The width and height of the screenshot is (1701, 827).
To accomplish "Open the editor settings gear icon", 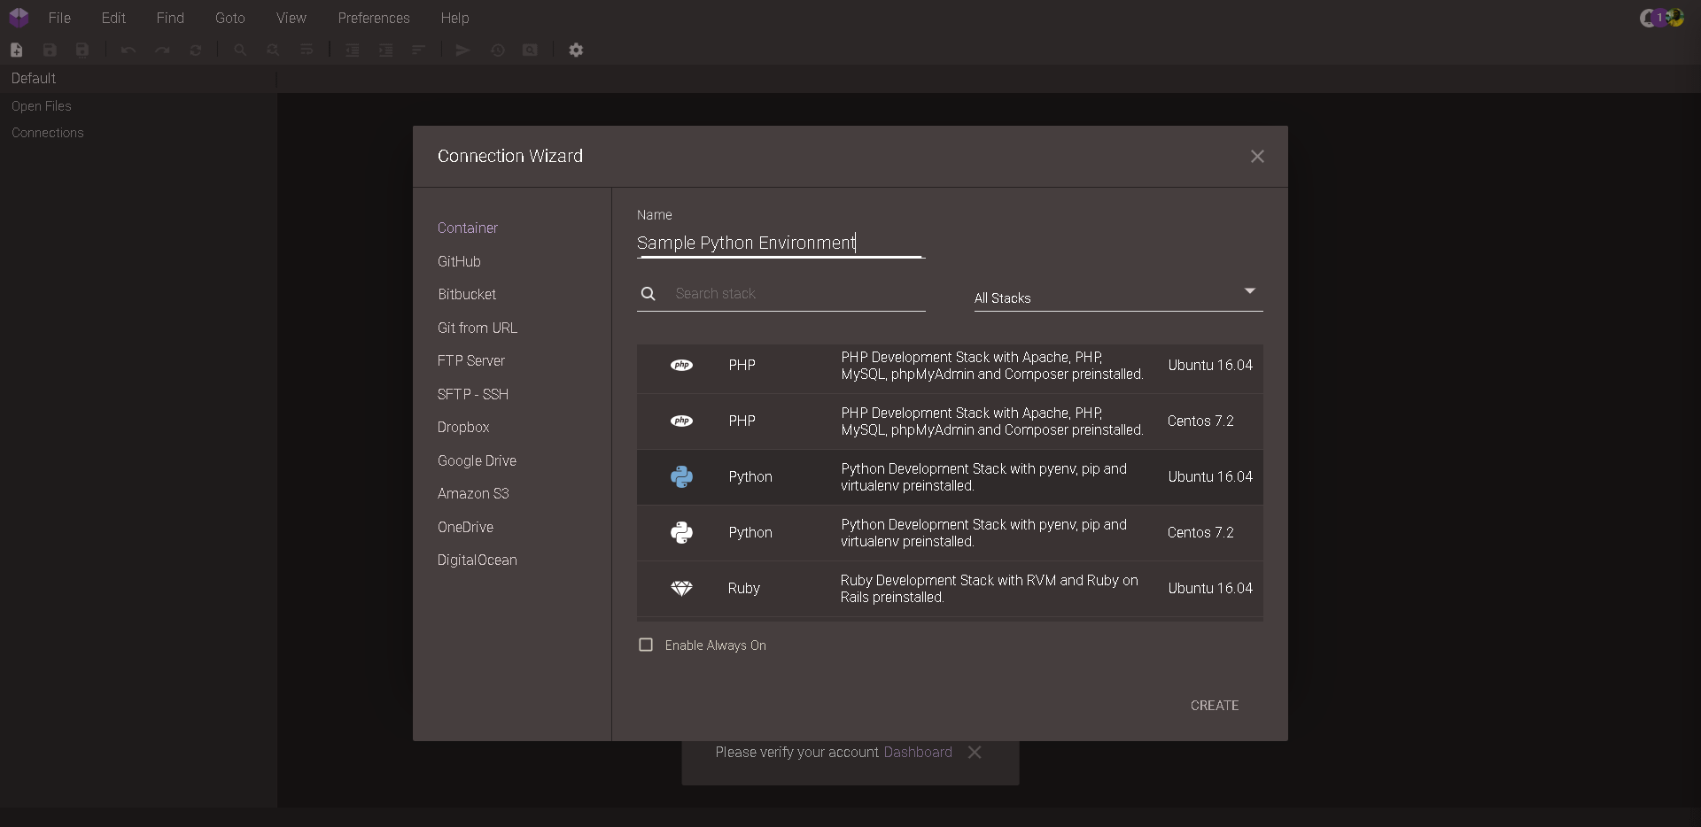I will click(x=577, y=50).
